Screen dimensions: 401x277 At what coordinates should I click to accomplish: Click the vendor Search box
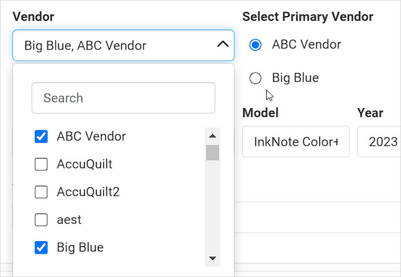123,98
